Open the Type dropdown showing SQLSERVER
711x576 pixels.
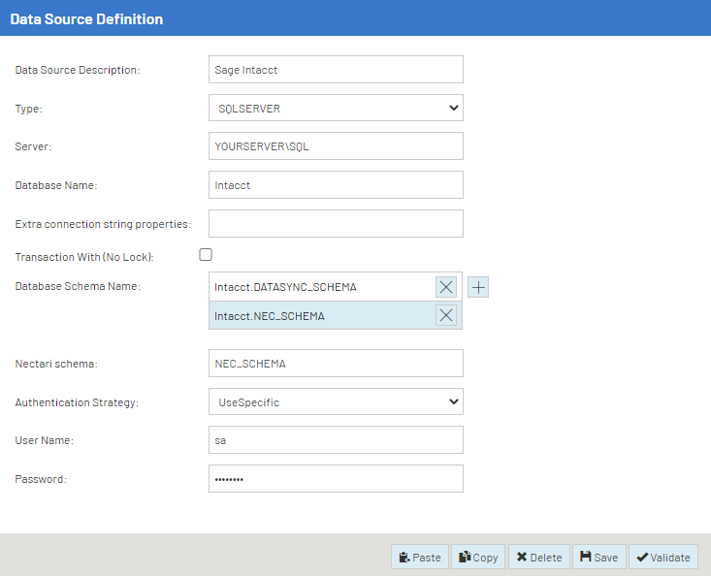(x=336, y=109)
